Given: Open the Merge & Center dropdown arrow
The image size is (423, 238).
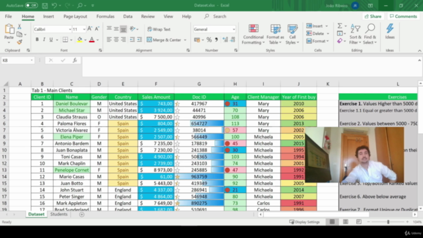Looking at the screenshot, I should pyautogui.click(x=185, y=40).
